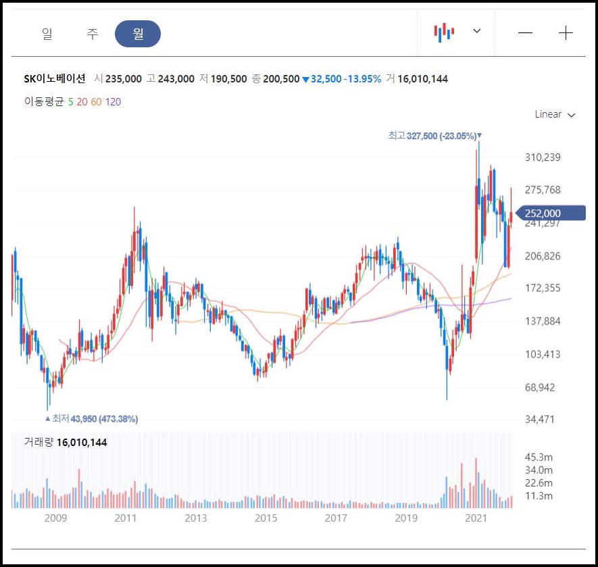This screenshot has width=598, height=567.
Task: Click the SK이노베이션 stock name
Action: [55, 78]
